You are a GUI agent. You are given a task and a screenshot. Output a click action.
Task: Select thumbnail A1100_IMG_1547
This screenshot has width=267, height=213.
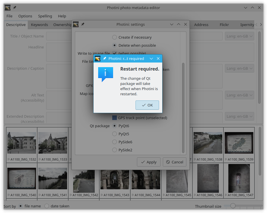(x=239, y=181)
